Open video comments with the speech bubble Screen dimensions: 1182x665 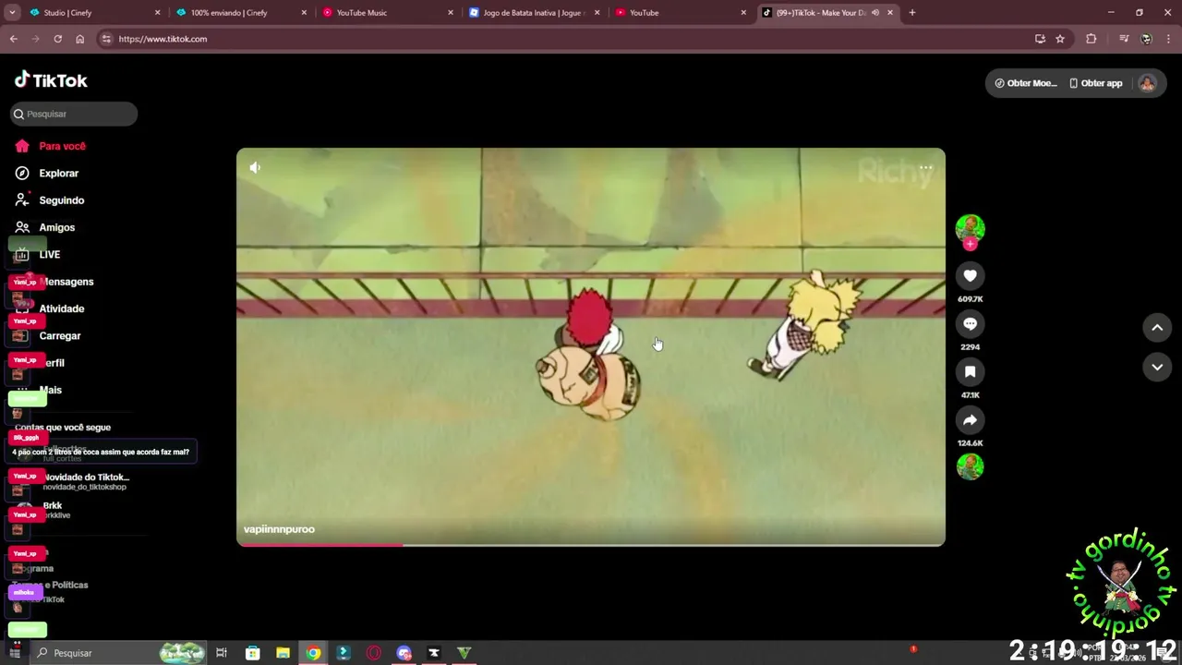[970, 323]
